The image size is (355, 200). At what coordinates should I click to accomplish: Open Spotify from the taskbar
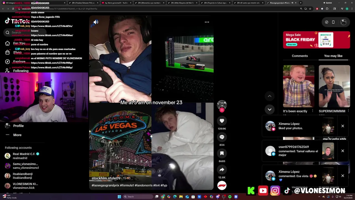point(230,197)
